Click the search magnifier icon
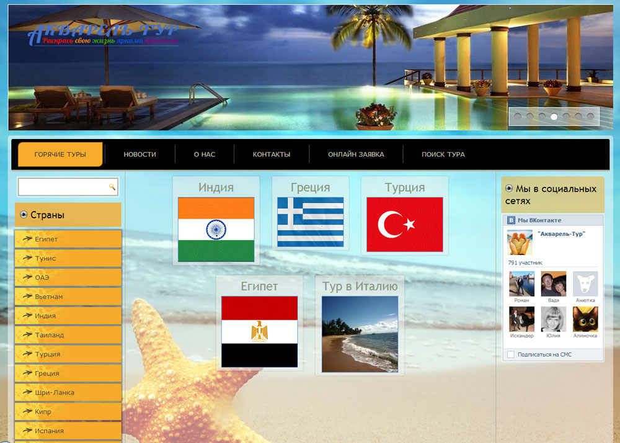Viewport: 620px width, 443px height. pos(112,187)
